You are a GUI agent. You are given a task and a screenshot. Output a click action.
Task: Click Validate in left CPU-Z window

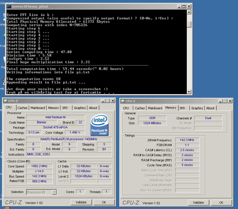[81, 202]
